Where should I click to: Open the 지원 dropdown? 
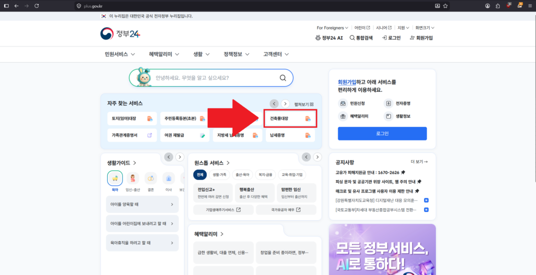403,28
